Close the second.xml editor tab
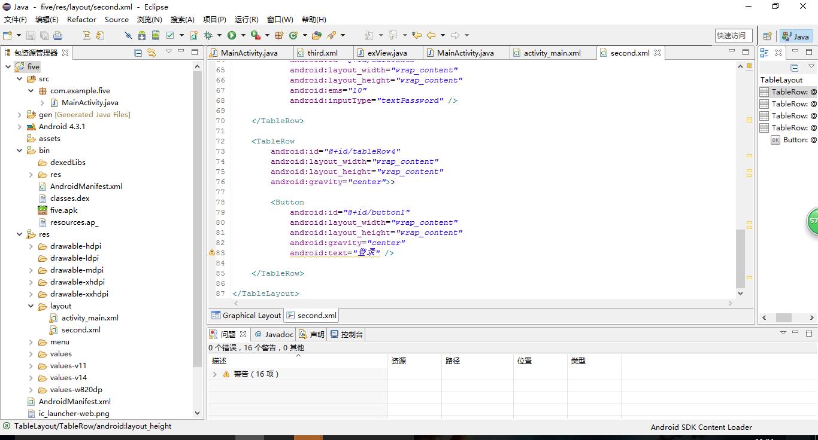The image size is (818, 440). pos(657,53)
